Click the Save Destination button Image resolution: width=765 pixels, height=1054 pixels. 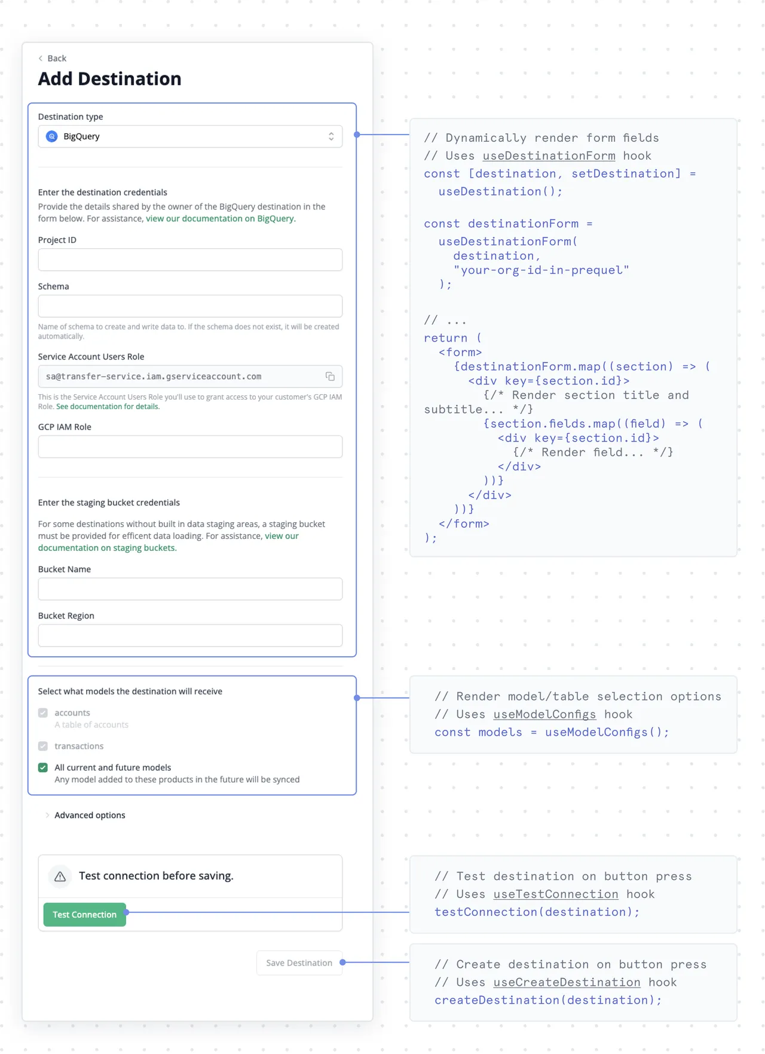point(299,963)
